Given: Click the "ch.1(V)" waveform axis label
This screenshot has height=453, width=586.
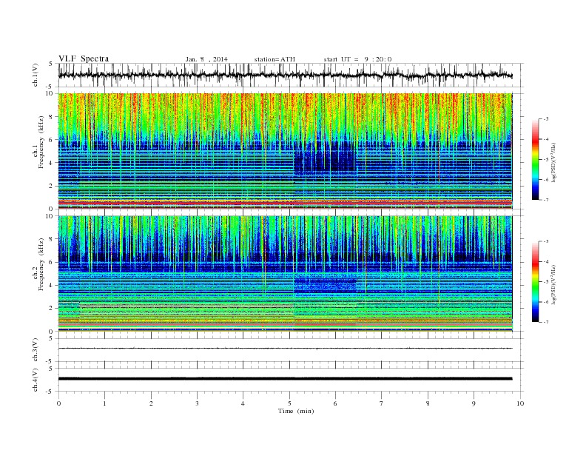Looking at the screenshot, I should [x=36, y=75].
